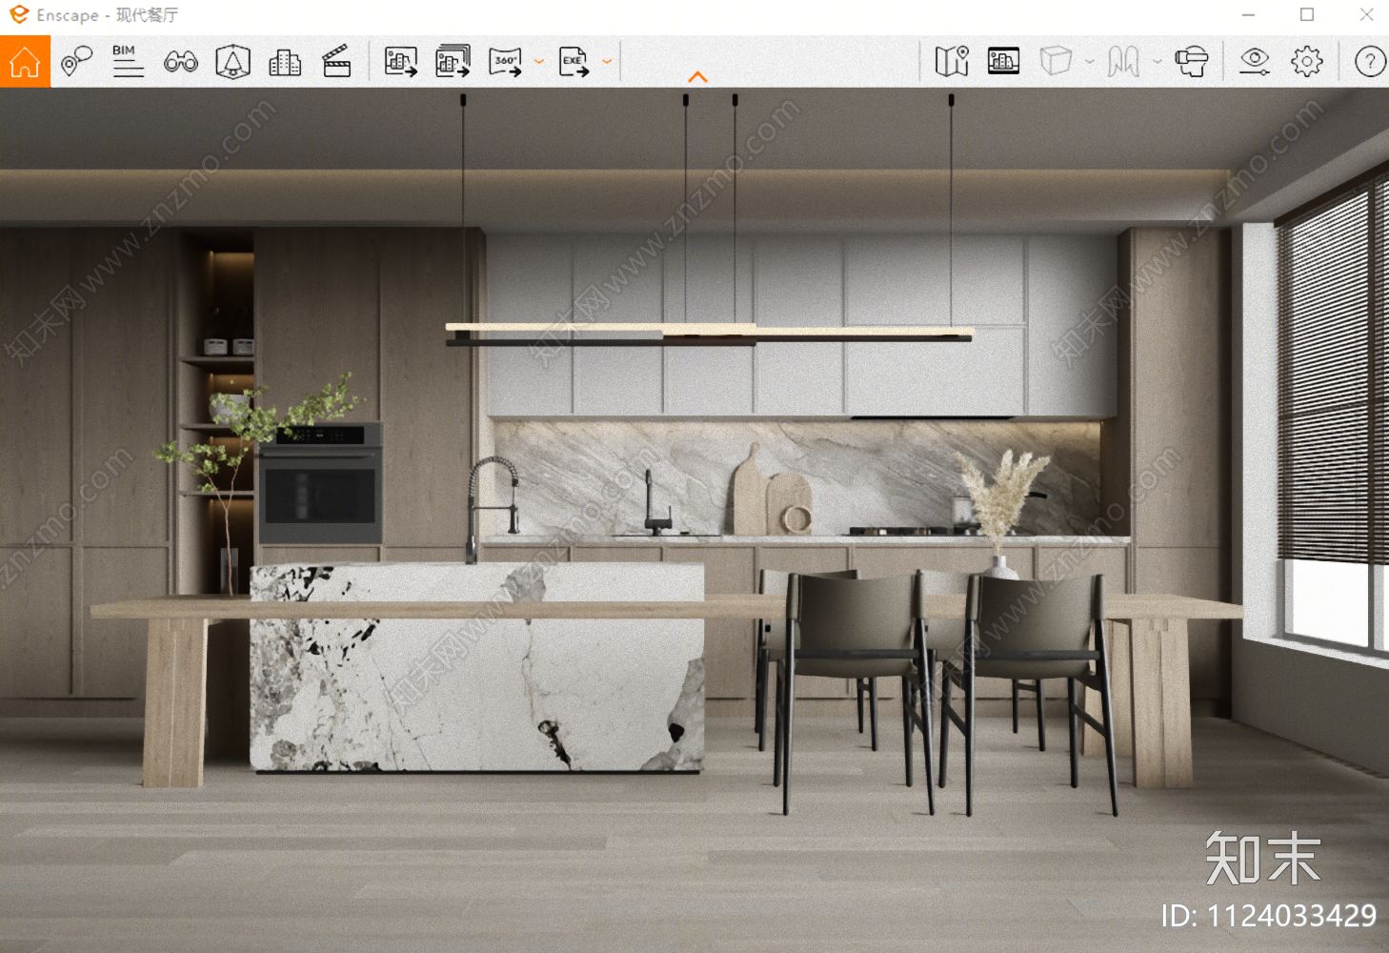Enable VR headset mode
This screenshot has height=953, width=1389.
[1191, 62]
